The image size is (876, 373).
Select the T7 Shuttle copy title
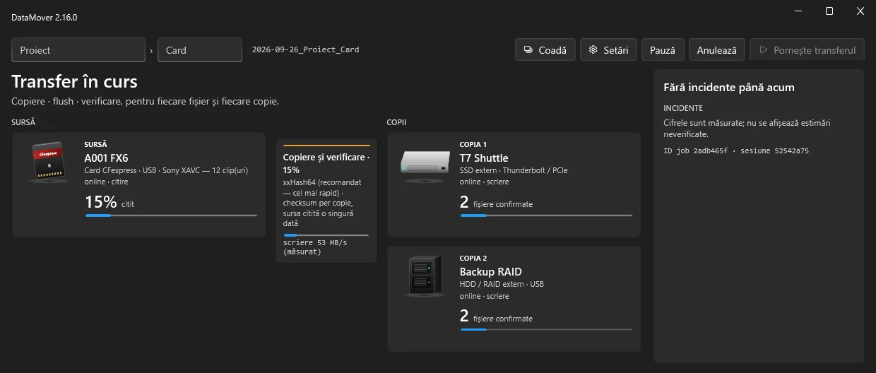click(484, 158)
